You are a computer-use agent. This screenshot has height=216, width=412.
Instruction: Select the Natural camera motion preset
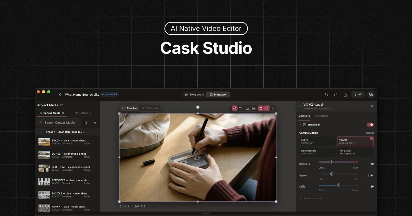coord(355,141)
